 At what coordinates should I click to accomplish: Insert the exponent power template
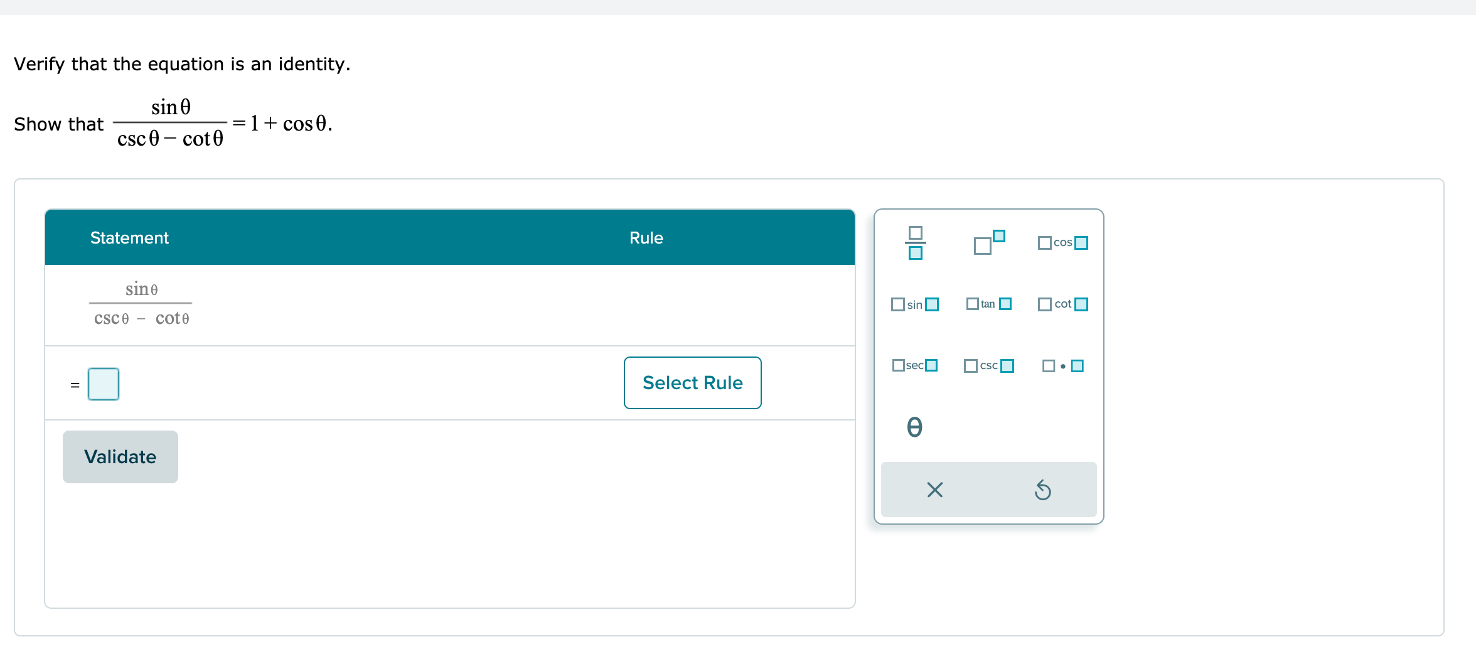[989, 242]
